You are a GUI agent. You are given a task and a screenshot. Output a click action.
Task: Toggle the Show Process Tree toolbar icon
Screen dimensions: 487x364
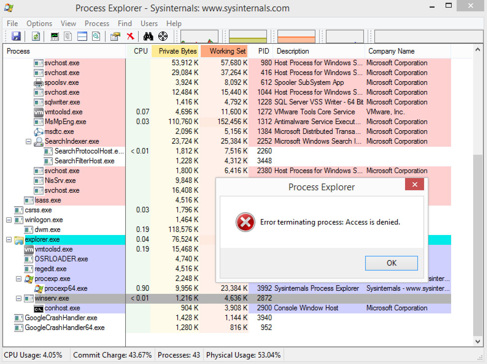tap(68, 36)
